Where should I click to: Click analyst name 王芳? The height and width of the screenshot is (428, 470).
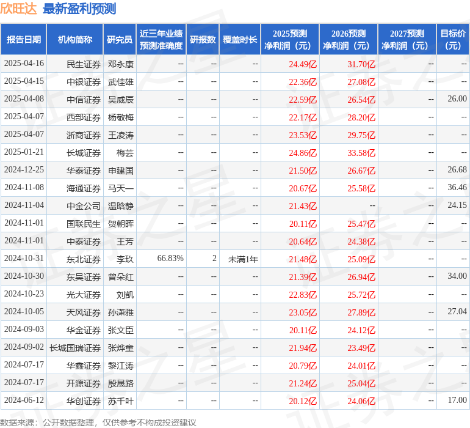point(125,242)
